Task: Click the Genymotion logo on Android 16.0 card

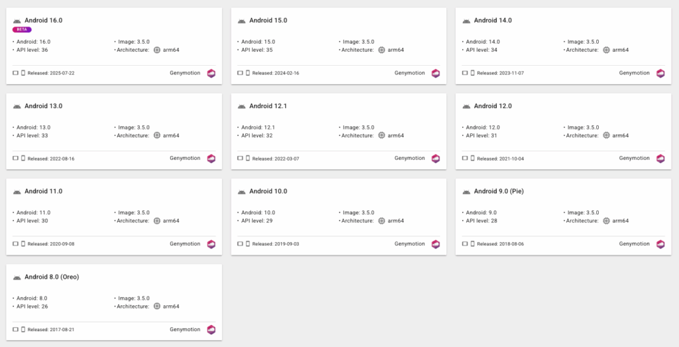Action: pyautogui.click(x=211, y=74)
